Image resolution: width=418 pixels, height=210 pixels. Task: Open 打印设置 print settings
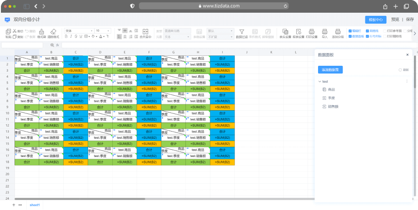(311, 33)
